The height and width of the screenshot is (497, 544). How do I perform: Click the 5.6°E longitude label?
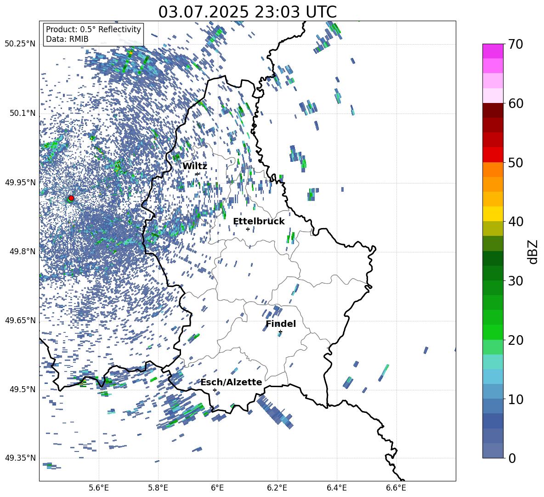(99, 488)
